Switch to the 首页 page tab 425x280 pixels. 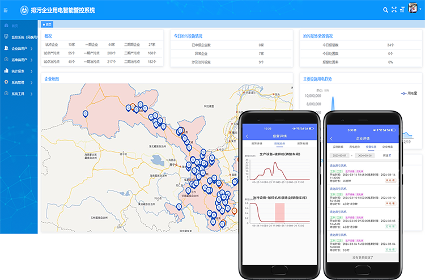click(48, 24)
